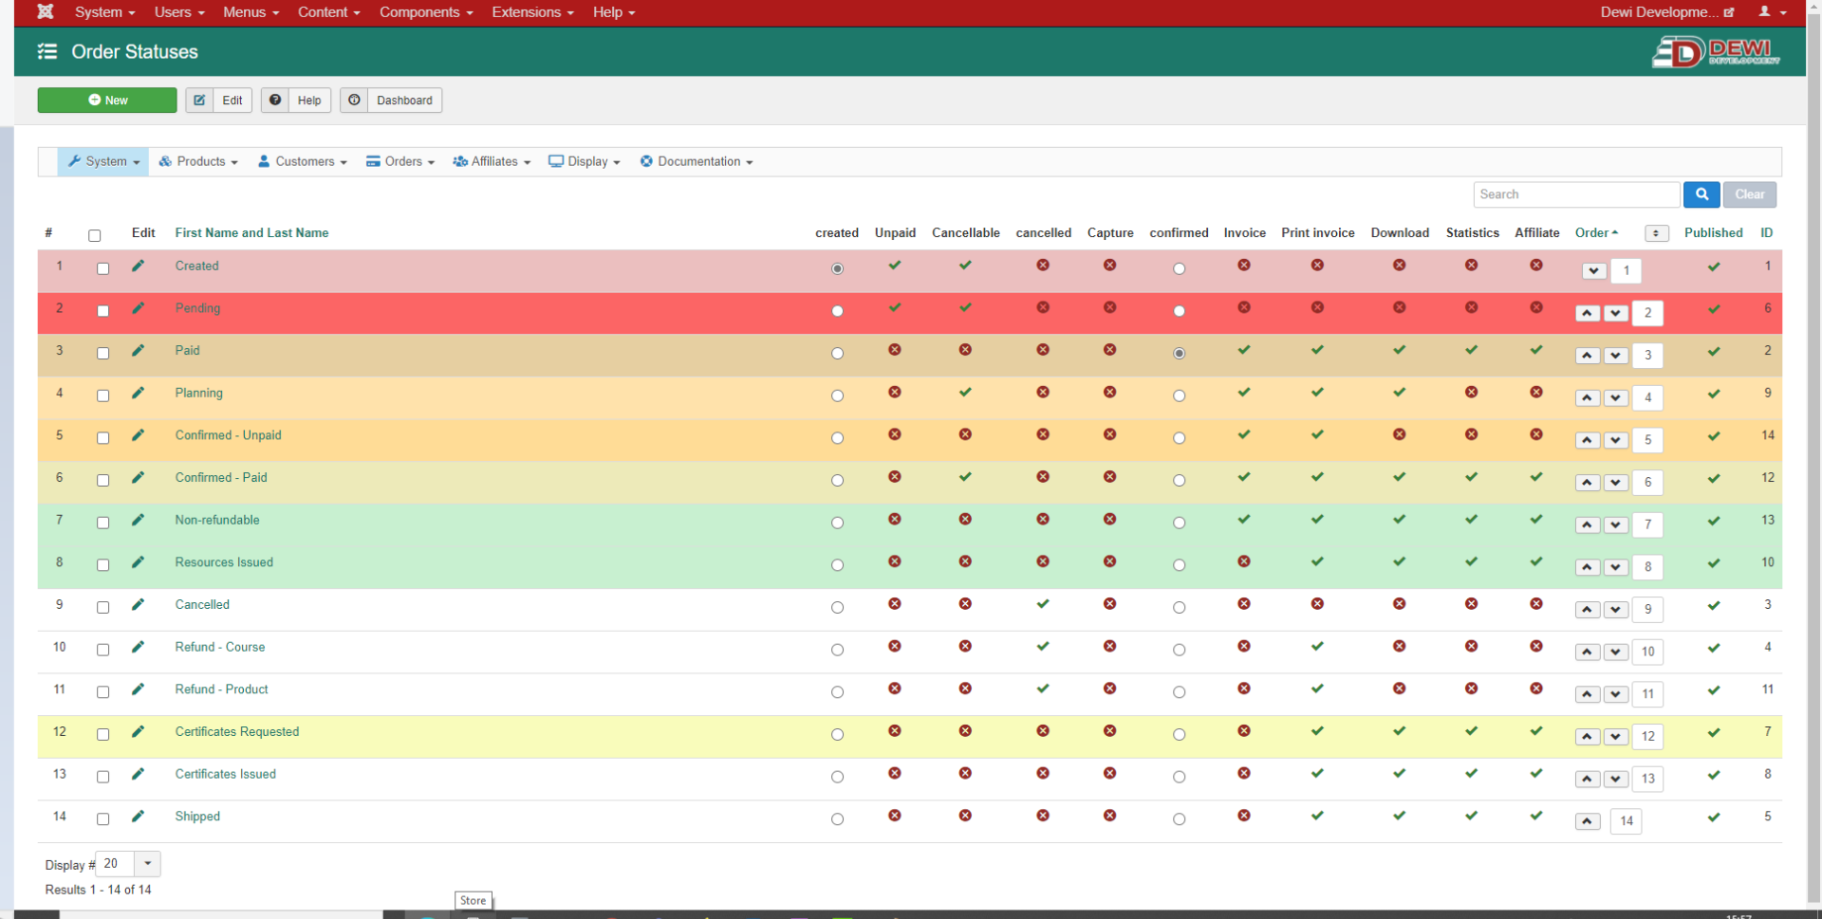Move the Cancelled status down with arrow
The image size is (1822, 919).
pos(1616,610)
